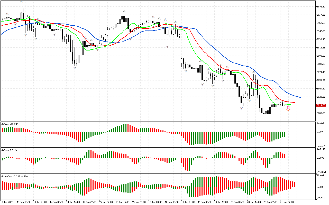Click the red sell arrow below current price
Image resolution: width=329 pixels, height=205 pixels.
coord(288,109)
